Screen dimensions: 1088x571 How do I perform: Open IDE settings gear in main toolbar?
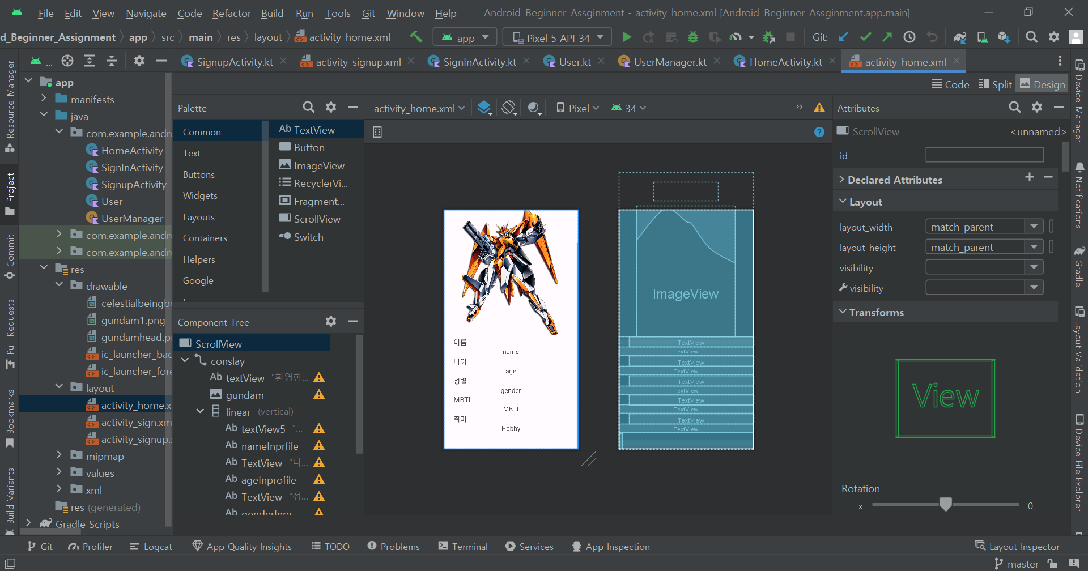1054,37
